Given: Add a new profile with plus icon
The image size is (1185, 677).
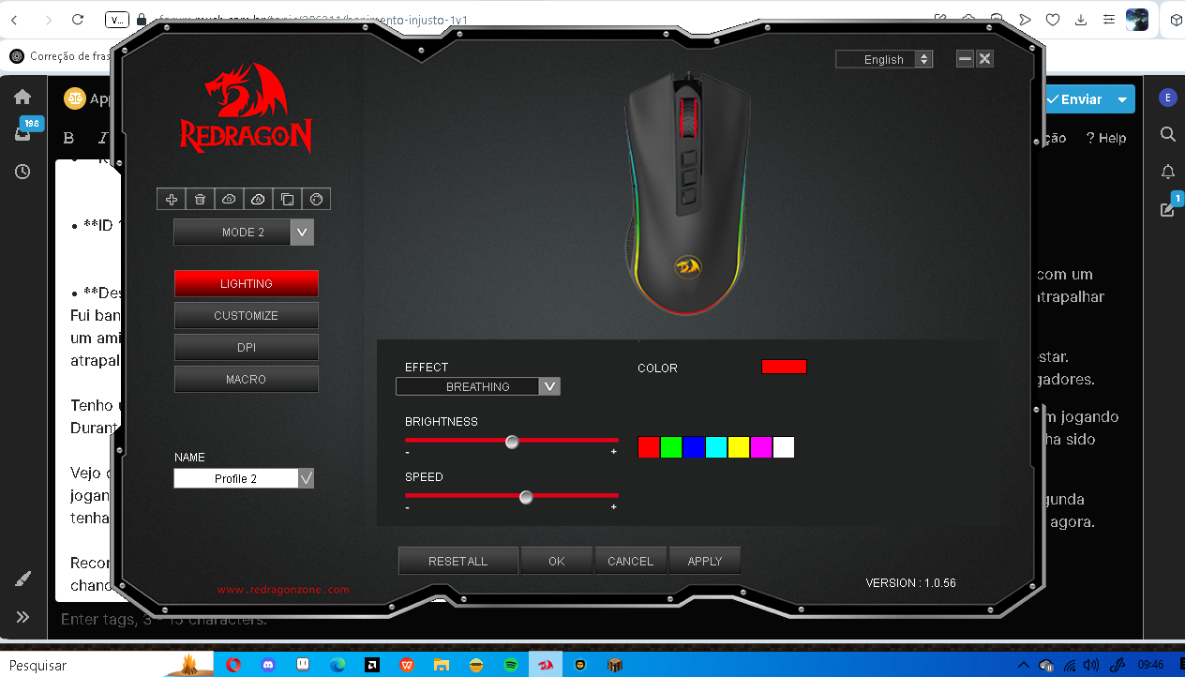Looking at the screenshot, I should click(171, 199).
